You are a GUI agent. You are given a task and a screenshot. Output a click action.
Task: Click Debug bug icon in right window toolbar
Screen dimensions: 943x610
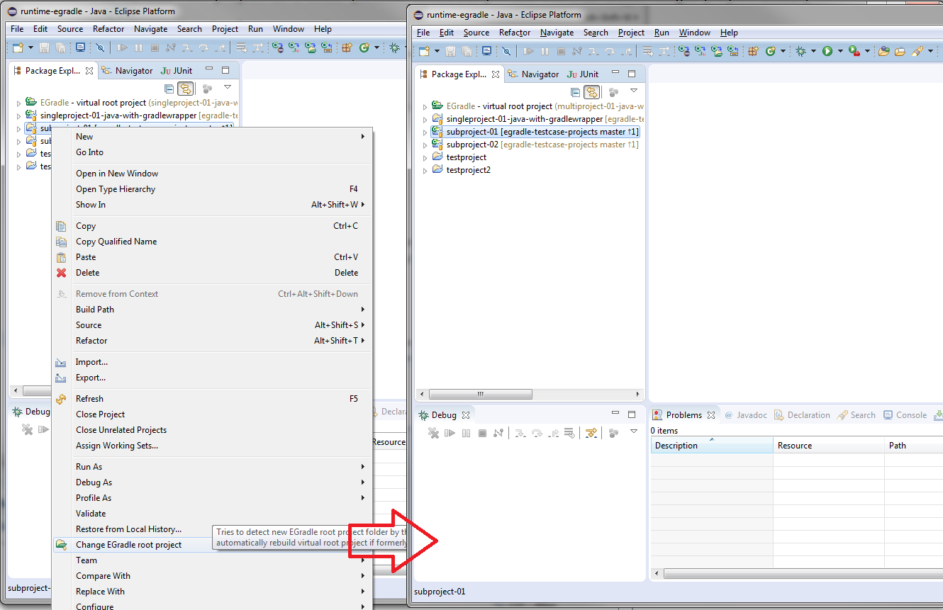point(800,51)
